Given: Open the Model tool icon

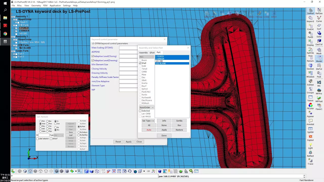Looking at the screenshot, I should click(x=319, y=59).
